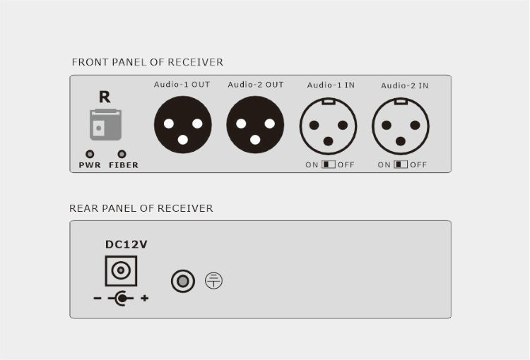530x360 pixels.
Task: Click the ground terminal screw
Action: pyautogui.click(x=183, y=281)
